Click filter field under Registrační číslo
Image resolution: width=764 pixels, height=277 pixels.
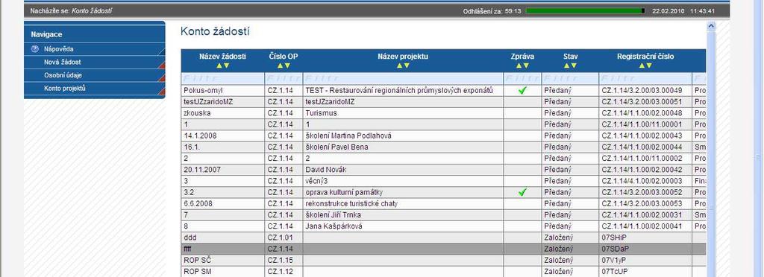645,78
